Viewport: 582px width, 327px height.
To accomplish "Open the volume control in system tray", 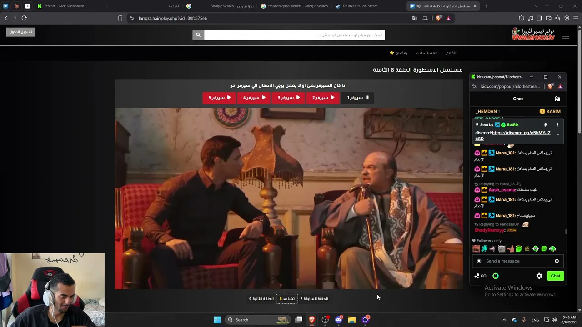I will 554,320.
